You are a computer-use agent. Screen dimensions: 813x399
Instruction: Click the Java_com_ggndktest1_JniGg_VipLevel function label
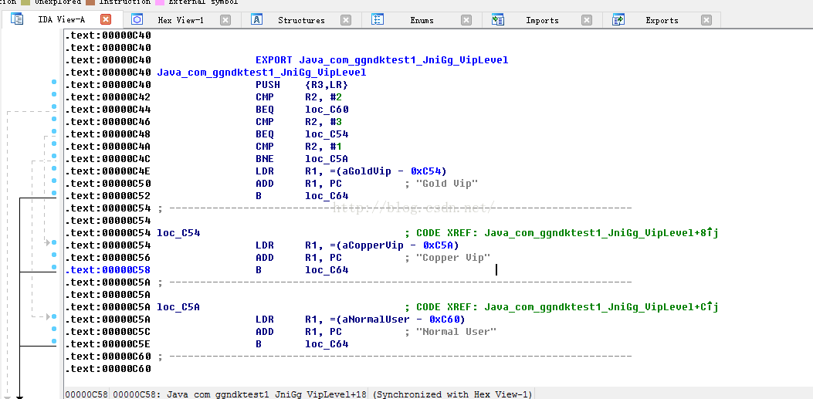261,73
